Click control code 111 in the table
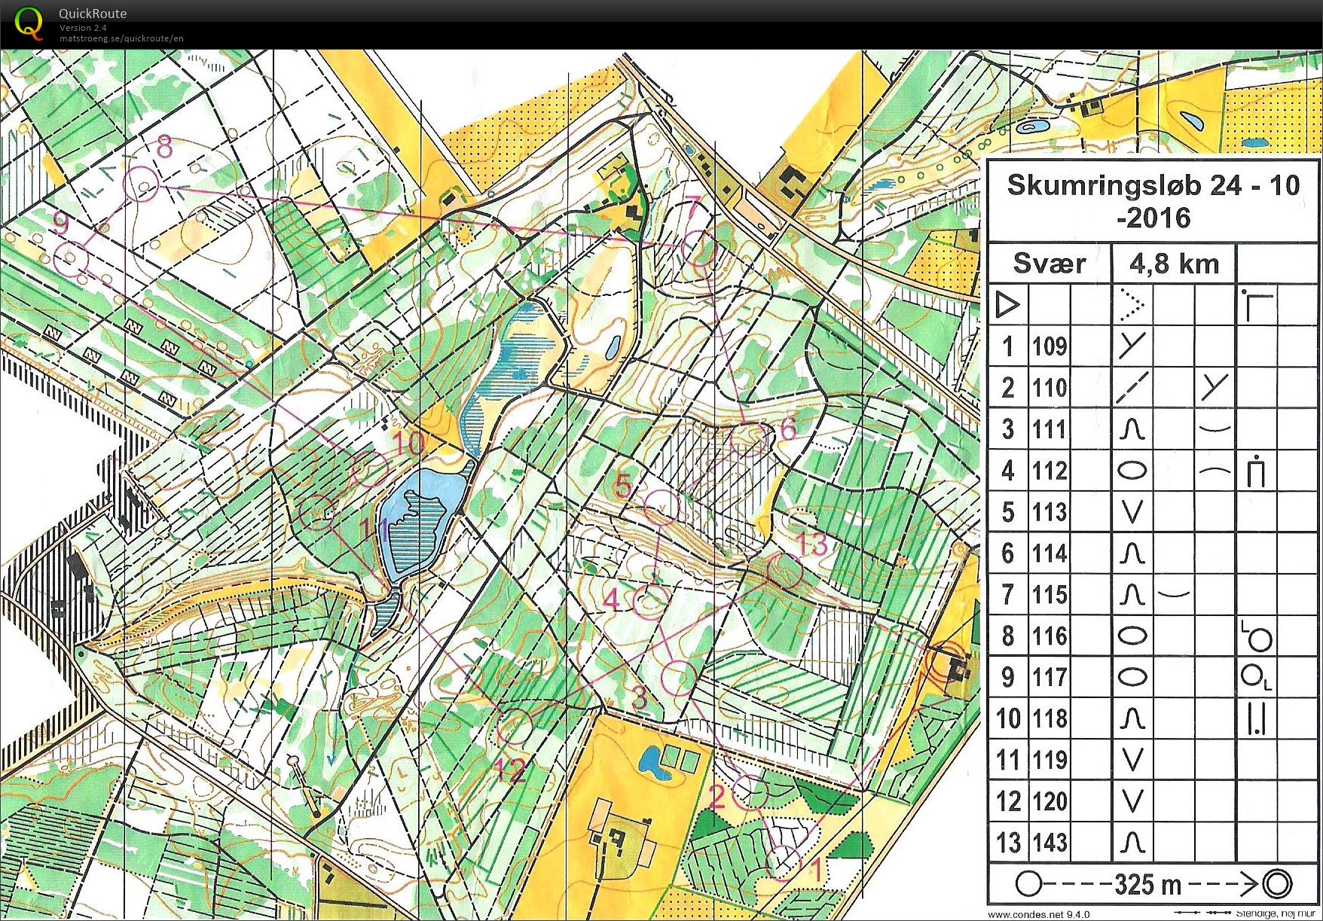 [1050, 429]
